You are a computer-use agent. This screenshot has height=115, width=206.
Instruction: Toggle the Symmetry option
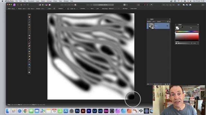click(x=83, y=9)
